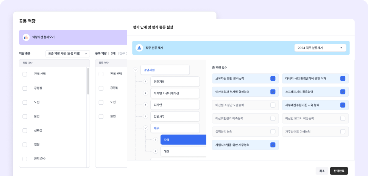Click the thumbs-up icon beside 역량사전 불러오기
This screenshot has width=368, height=176.
pos(26,37)
